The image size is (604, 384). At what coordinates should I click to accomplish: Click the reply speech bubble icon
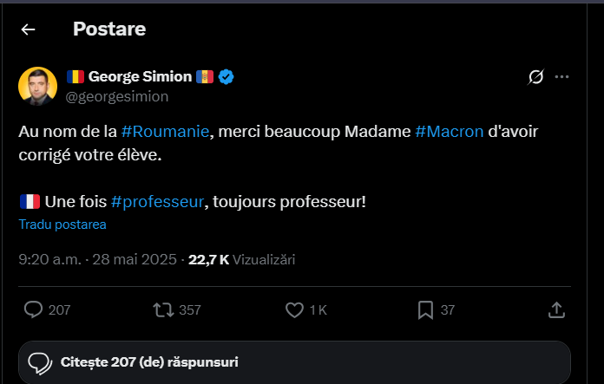pos(34,309)
